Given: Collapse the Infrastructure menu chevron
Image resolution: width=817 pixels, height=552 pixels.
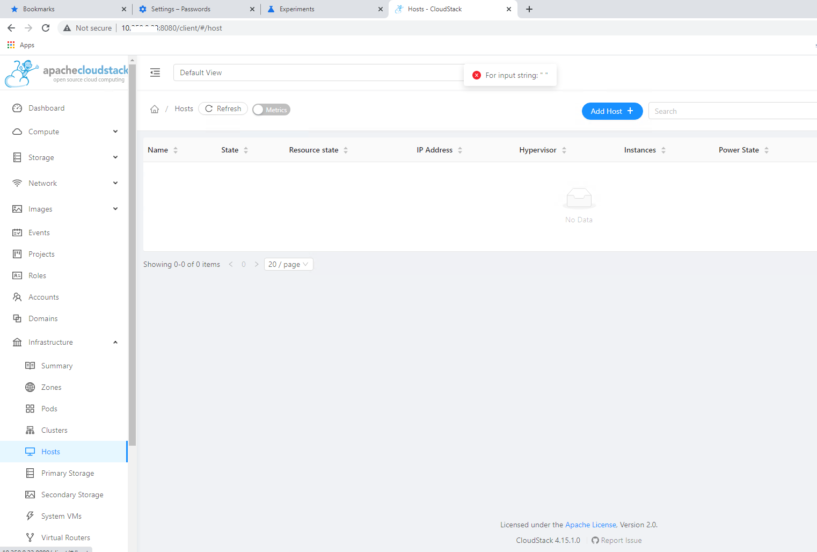Looking at the screenshot, I should tap(115, 342).
